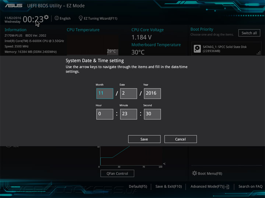Screen dimensions: 265x198
Task: Click the Motherboard Temperature heading
Action: (156, 45)
